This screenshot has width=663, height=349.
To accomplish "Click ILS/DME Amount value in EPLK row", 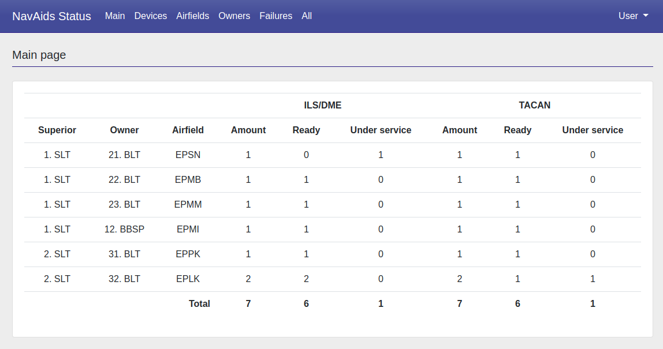I will pyautogui.click(x=248, y=279).
